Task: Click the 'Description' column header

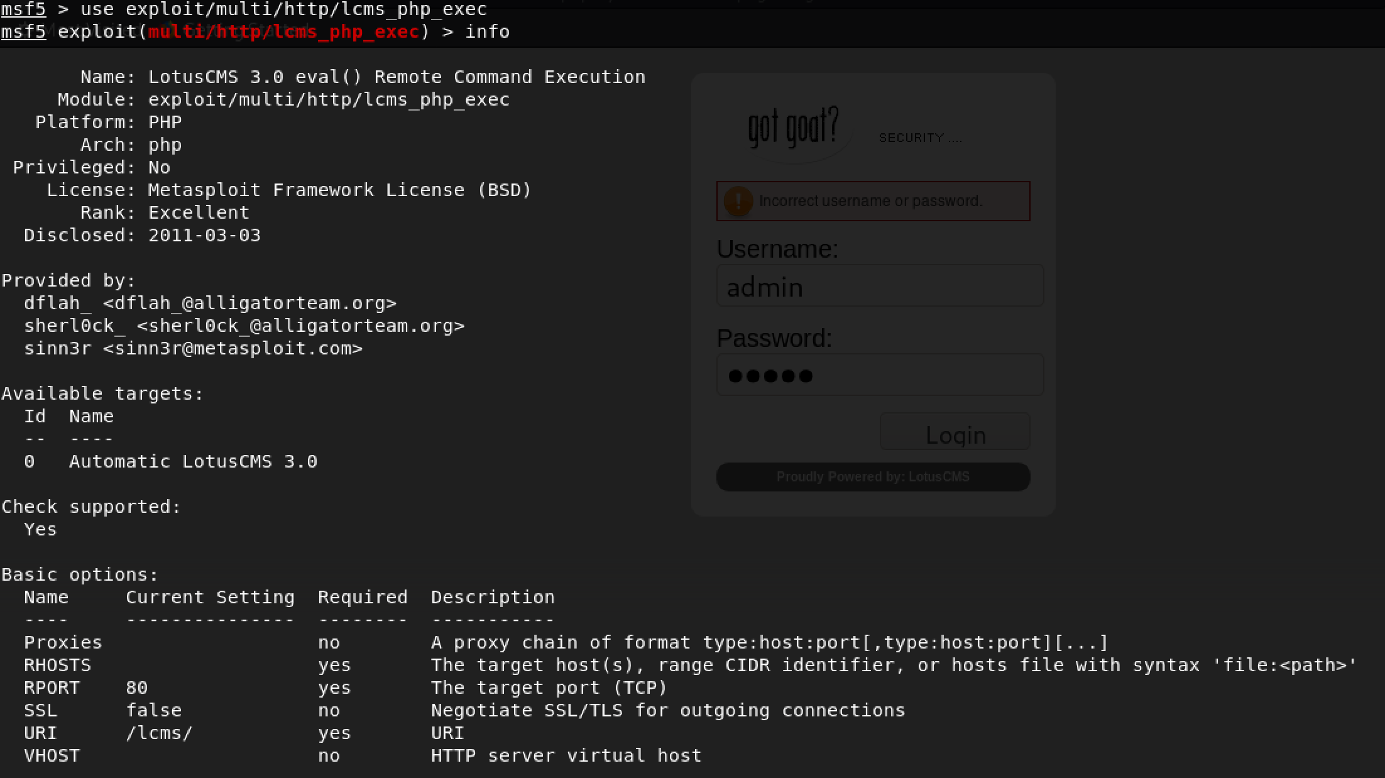Action: tap(493, 597)
